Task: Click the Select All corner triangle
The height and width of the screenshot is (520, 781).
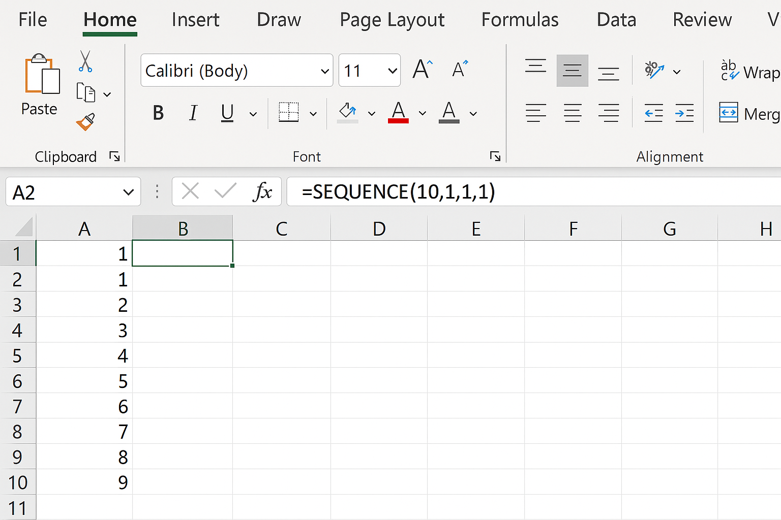Action: (x=23, y=227)
